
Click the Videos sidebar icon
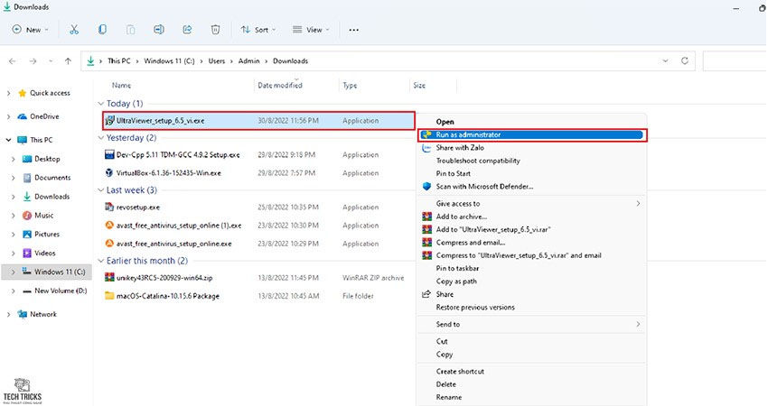pos(27,253)
